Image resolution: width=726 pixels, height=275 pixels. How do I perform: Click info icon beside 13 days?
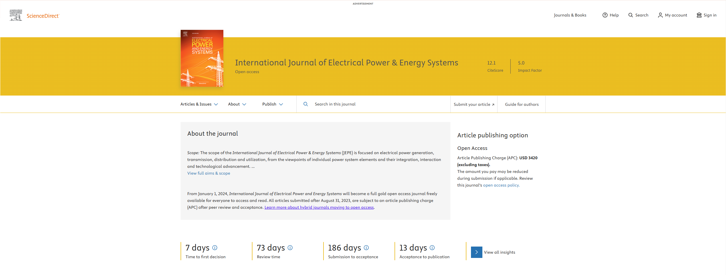click(x=432, y=248)
